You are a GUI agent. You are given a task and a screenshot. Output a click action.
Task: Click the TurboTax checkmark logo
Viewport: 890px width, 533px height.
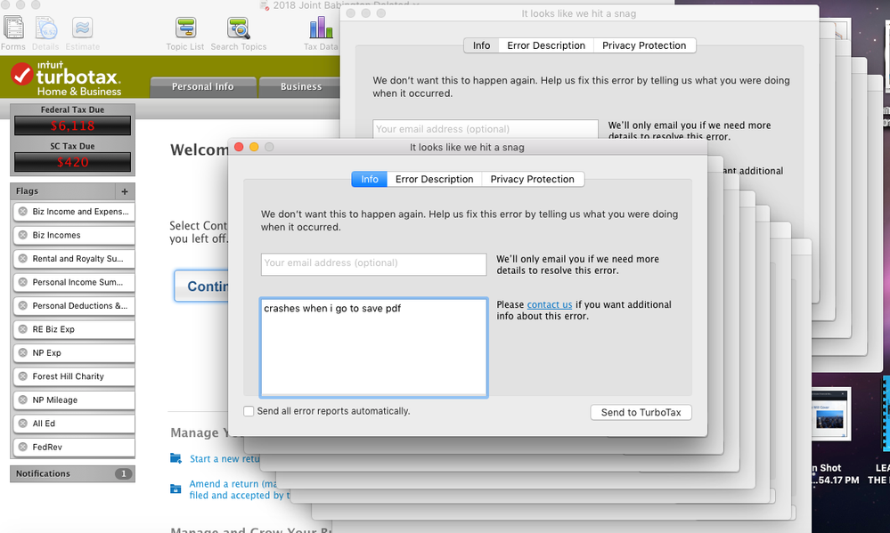tap(21, 74)
